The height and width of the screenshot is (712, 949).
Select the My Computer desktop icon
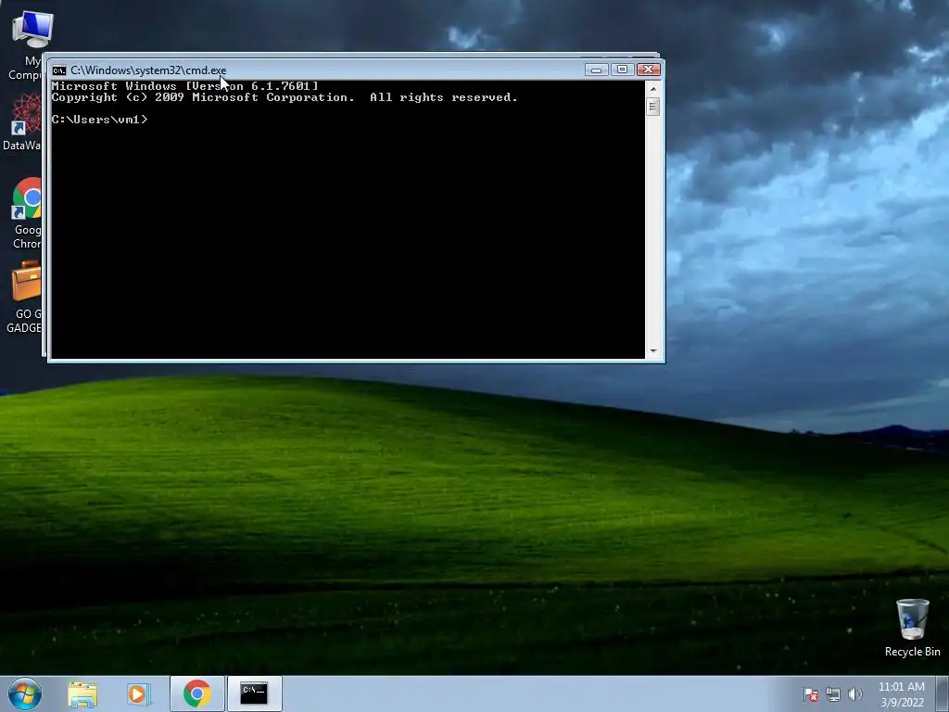tap(26, 45)
